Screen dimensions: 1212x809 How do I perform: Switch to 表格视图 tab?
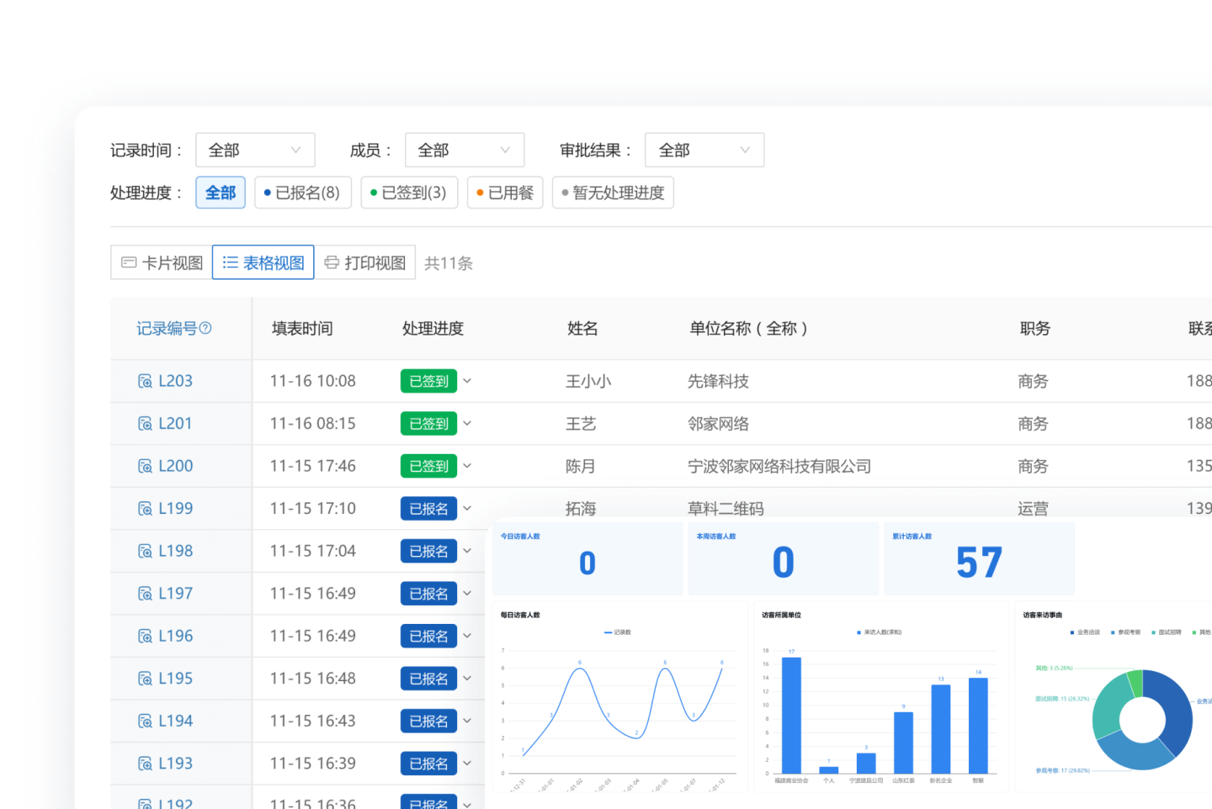pyautogui.click(x=263, y=263)
